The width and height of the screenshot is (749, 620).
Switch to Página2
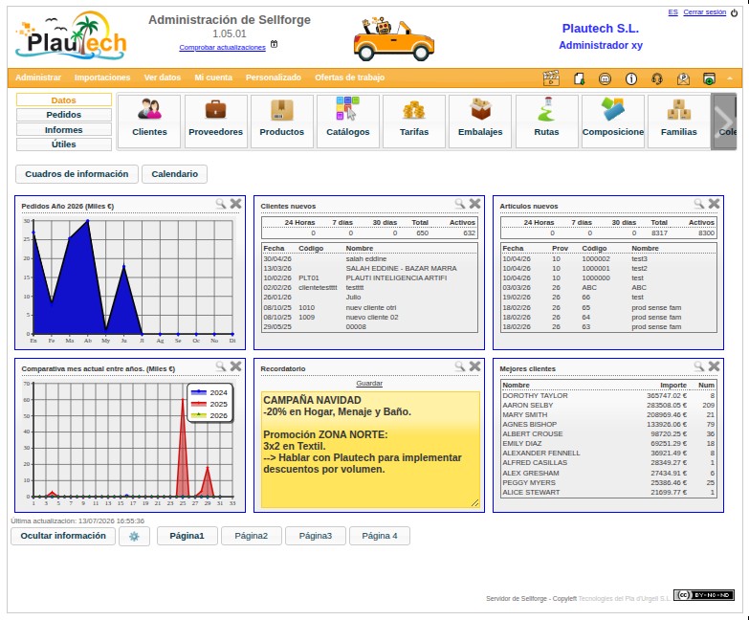pos(252,536)
